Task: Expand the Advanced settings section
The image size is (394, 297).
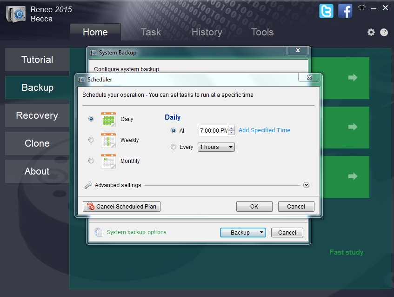Action: click(306, 185)
